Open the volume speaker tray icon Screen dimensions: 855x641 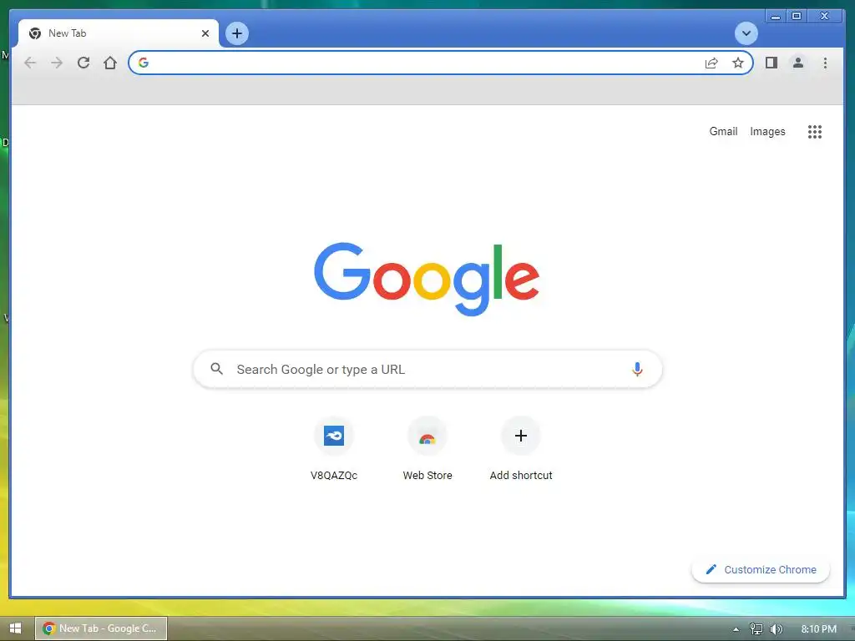[x=776, y=629]
